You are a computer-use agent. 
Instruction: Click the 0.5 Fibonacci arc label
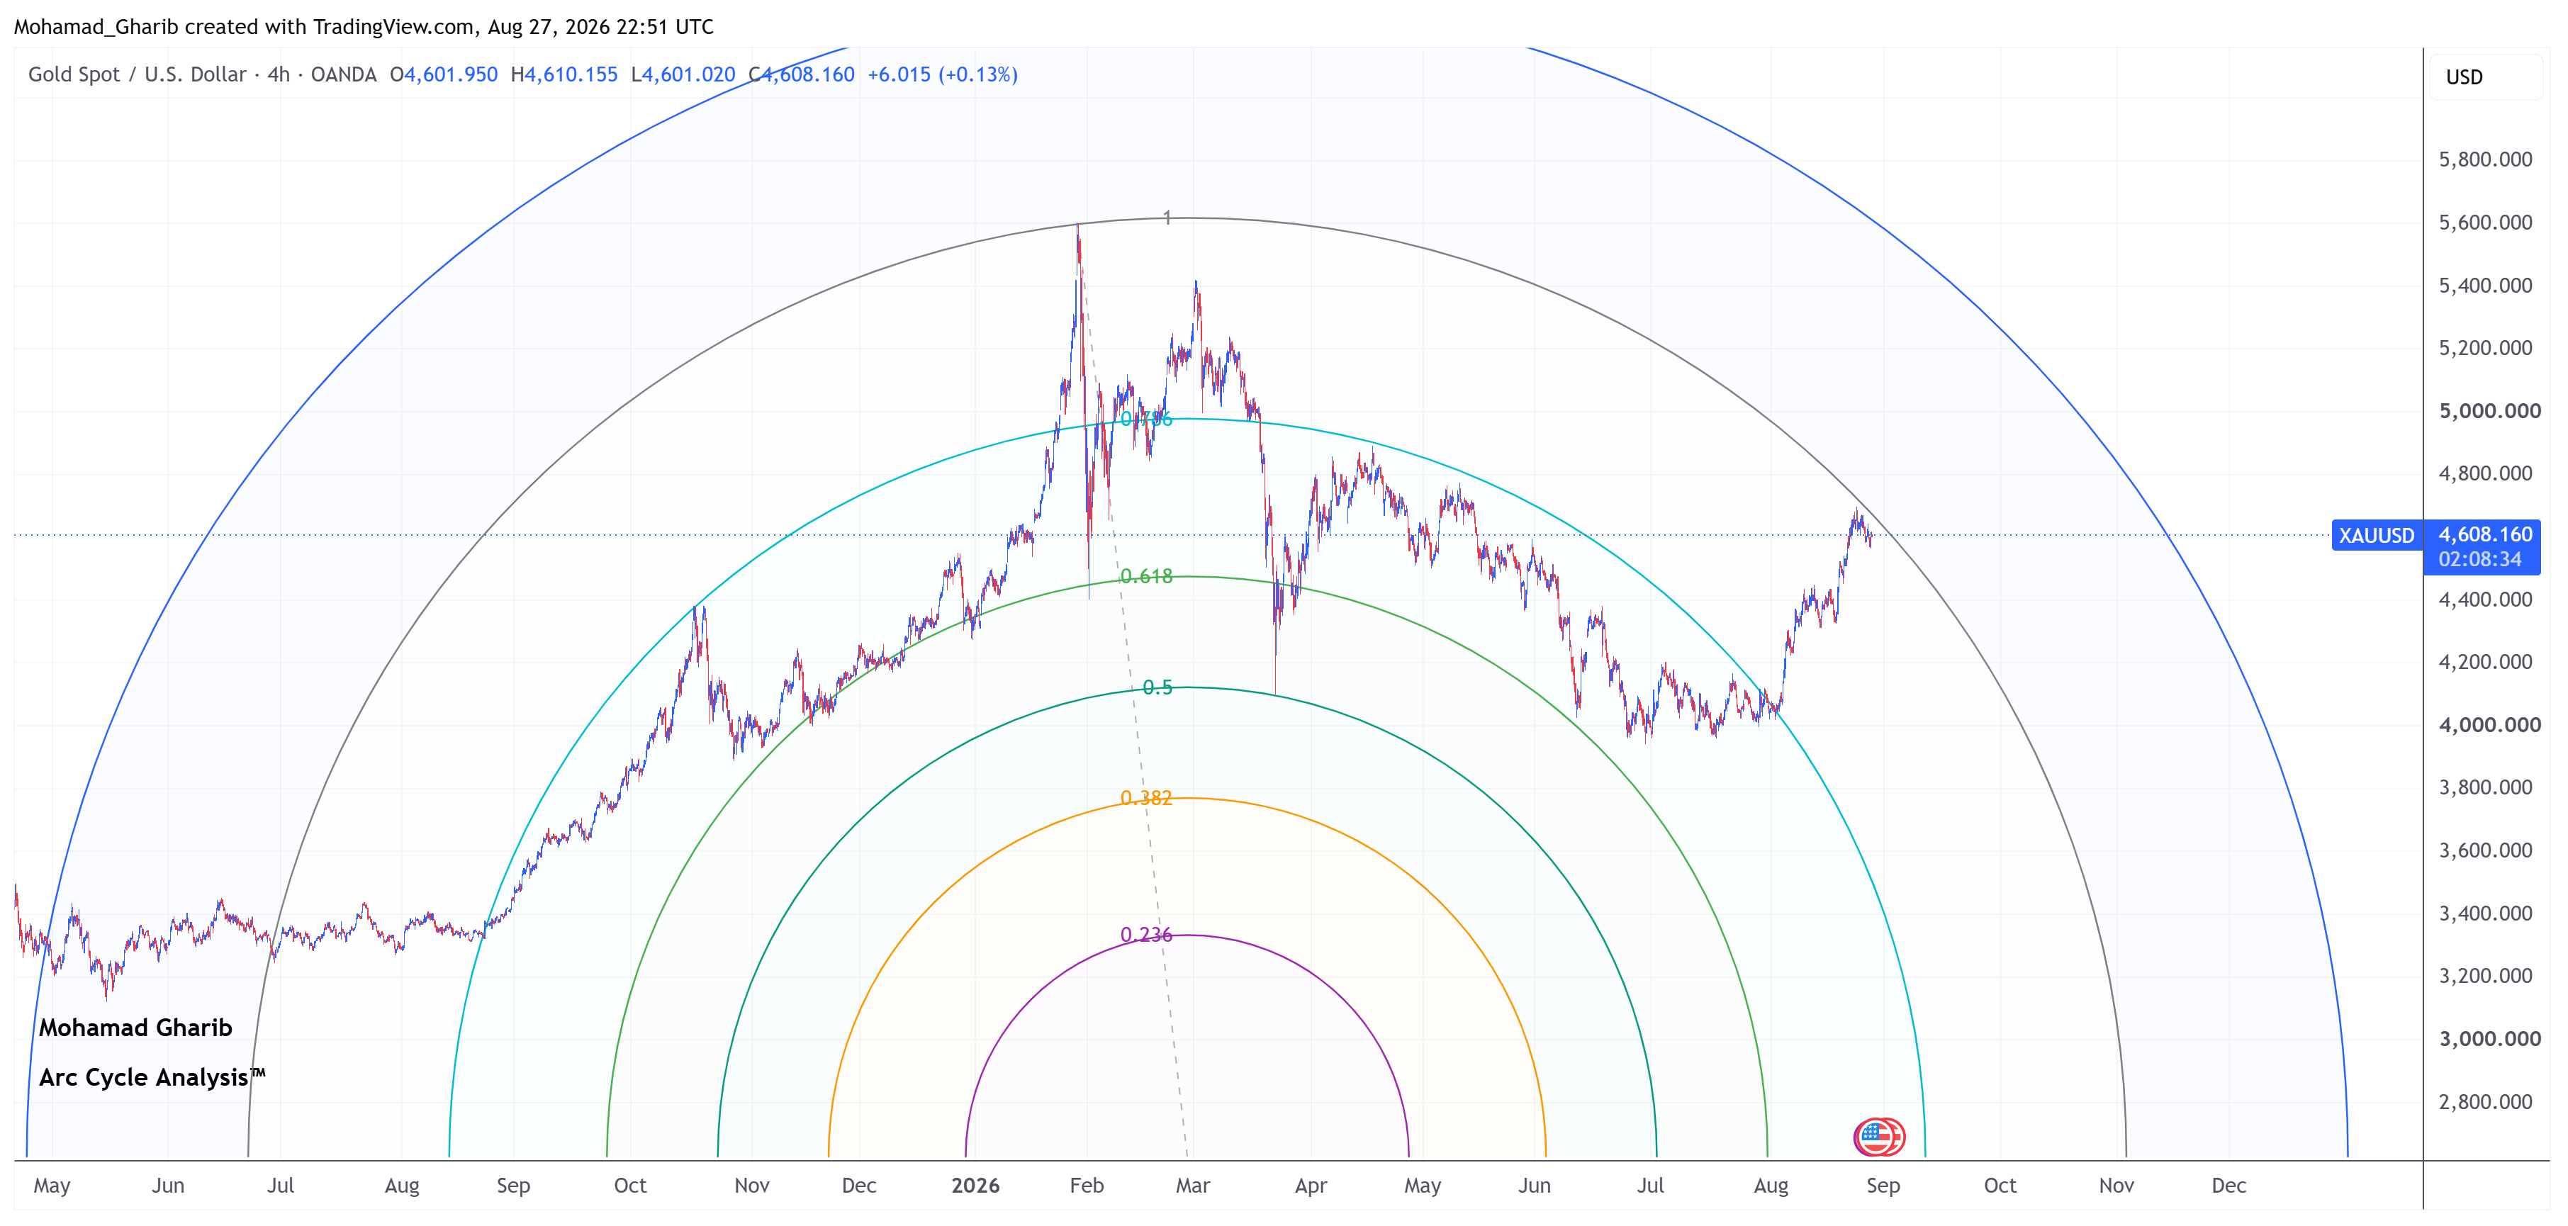coord(1157,687)
